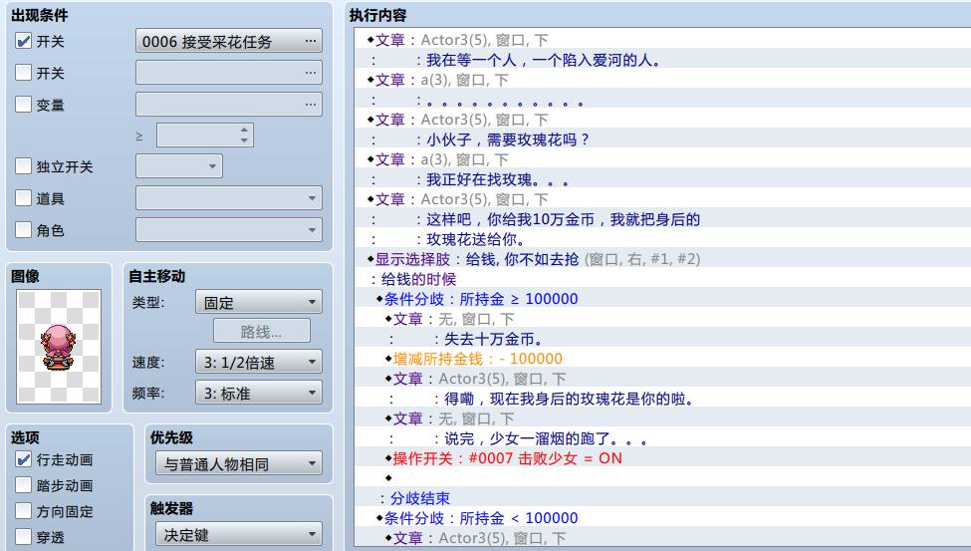Enable the second 开关 condition checkbox
Screen dimensions: 971x551
coord(24,73)
